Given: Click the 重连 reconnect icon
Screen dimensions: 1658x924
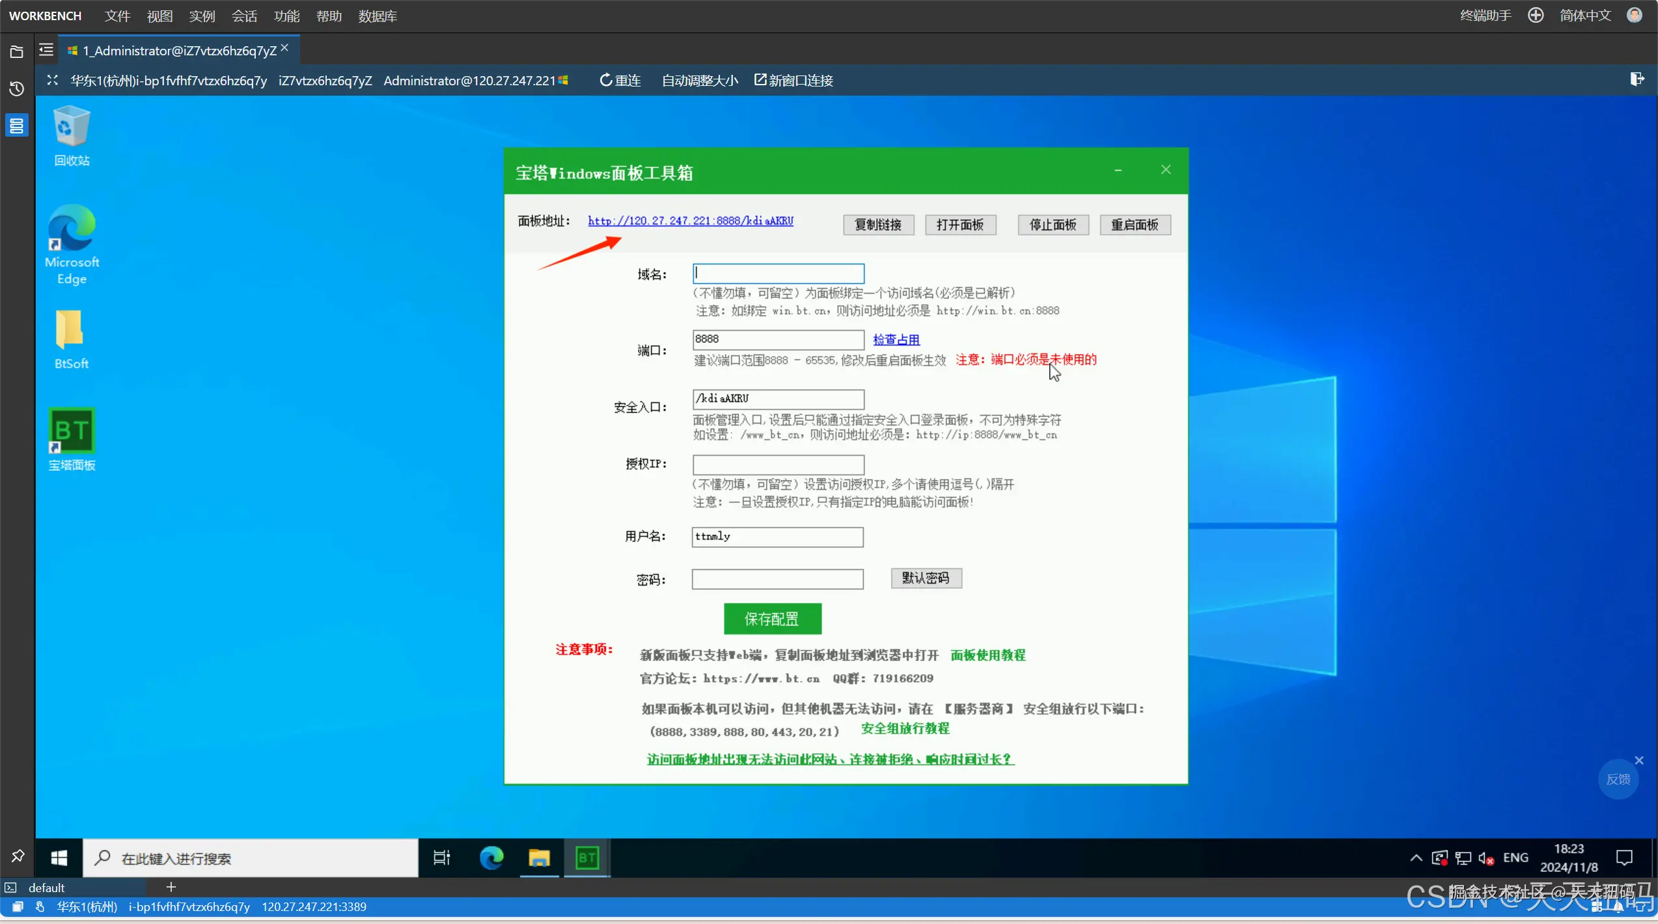Looking at the screenshot, I should click(x=605, y=80).
